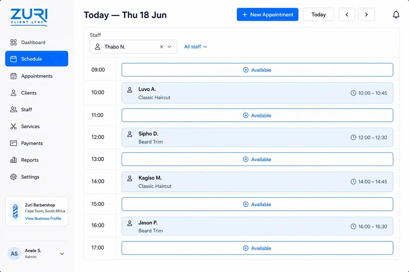Open the Clients menu item
Viewport: 409px width, 272px height.
(x=37, y=93)
